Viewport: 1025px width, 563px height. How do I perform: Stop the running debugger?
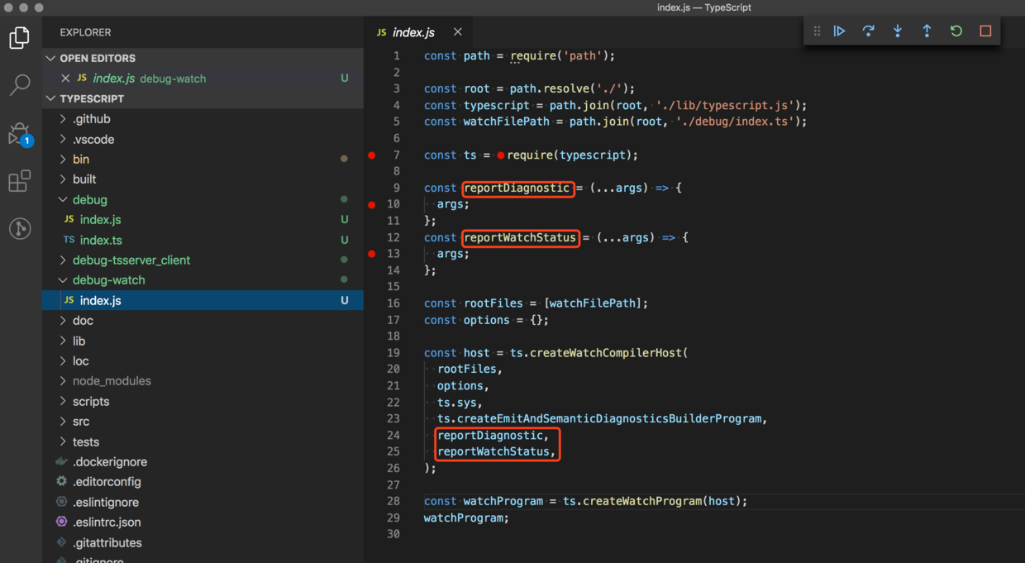(x=985, y=31)
